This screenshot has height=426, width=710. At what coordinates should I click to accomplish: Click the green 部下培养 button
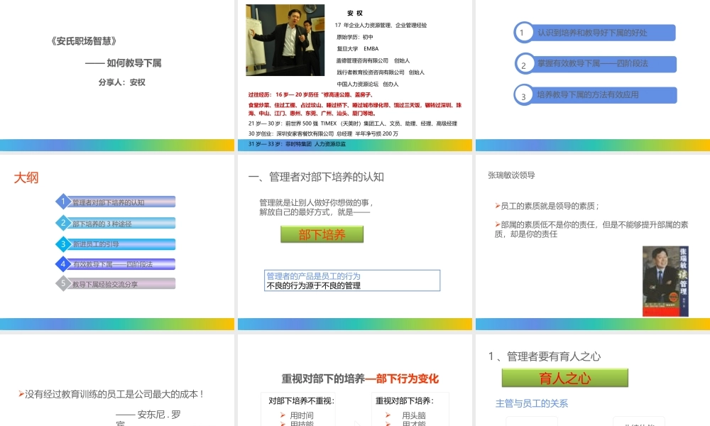coord(322,234)
